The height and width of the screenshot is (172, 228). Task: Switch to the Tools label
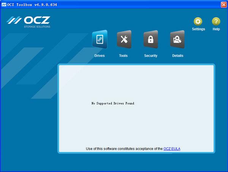pyautogui.click(x=123, y=56)
